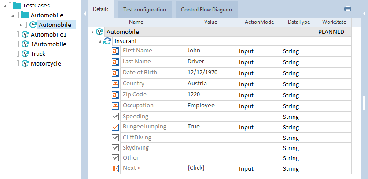
Task: Switch to the Test configuration tab
Action: [145, 9]
